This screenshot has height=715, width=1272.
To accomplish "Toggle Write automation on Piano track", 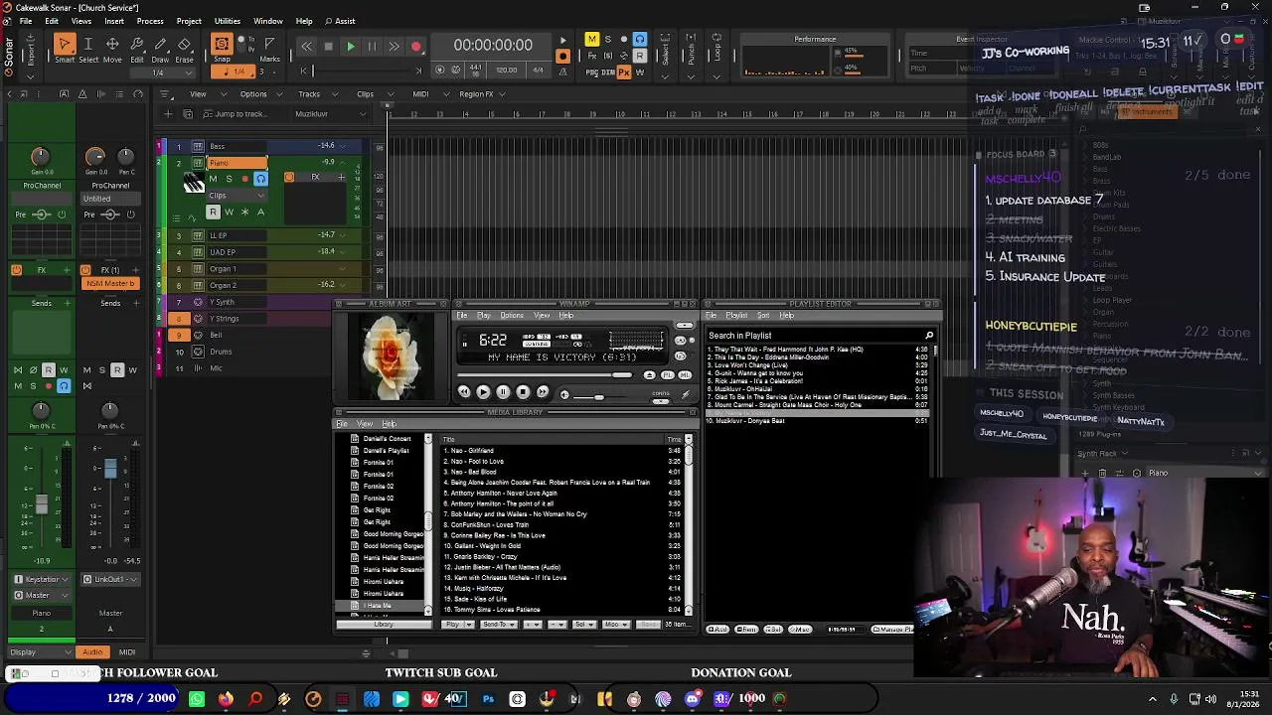I will point(229,212).
